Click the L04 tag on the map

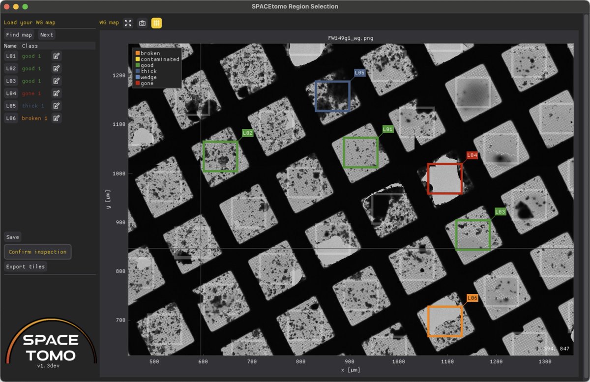472,155
